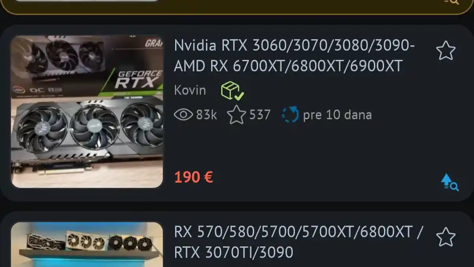Viewport: 474px width, 267px height.
Task: Click the yellow icon in the top highlighted card
Action: [x=452, y=2]
